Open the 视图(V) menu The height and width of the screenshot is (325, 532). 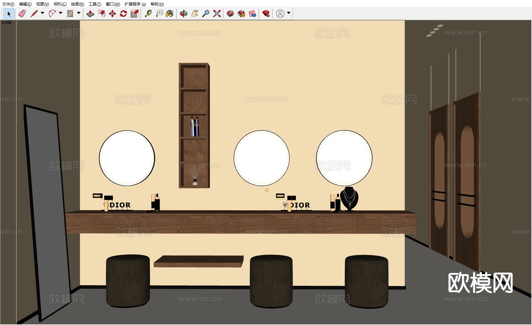click(42, 4)
